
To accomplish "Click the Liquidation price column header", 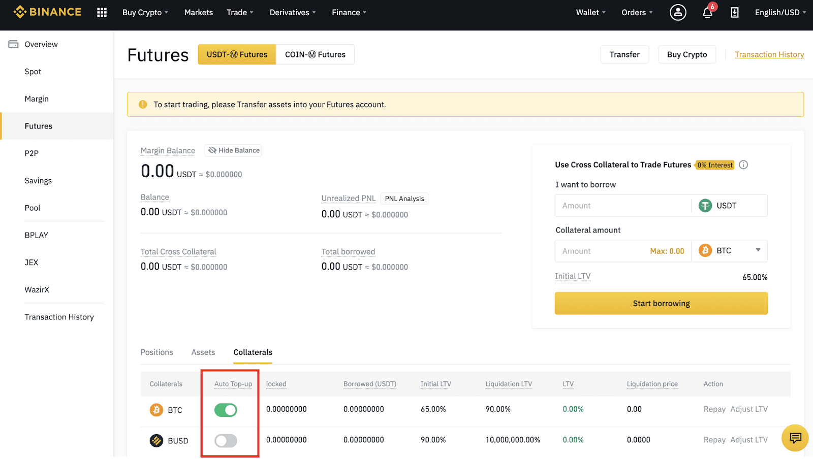I will click(x=652, y=384).
